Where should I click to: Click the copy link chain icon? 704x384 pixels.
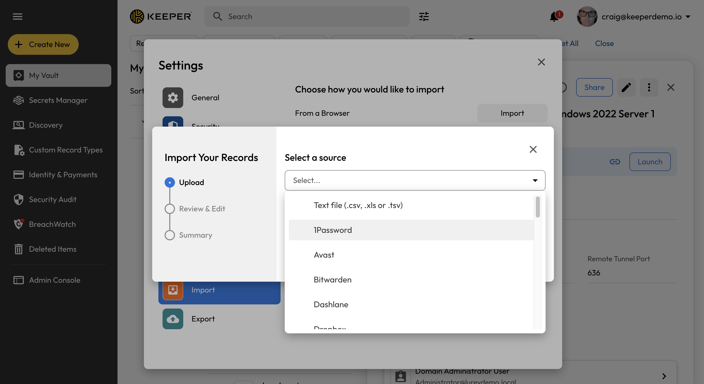615,162
